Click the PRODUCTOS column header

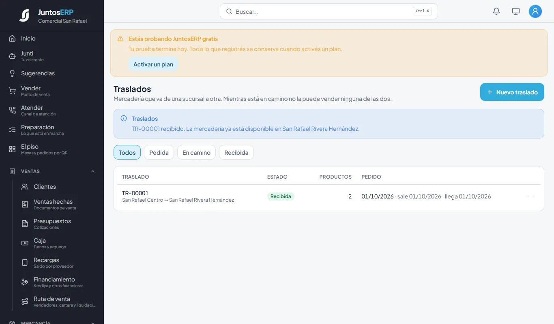(335, 177)
